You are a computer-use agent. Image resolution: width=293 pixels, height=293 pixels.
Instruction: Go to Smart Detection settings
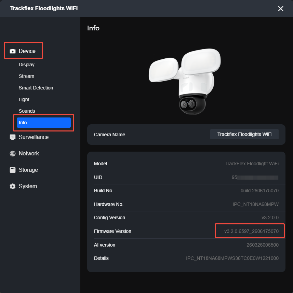point(36,88)
